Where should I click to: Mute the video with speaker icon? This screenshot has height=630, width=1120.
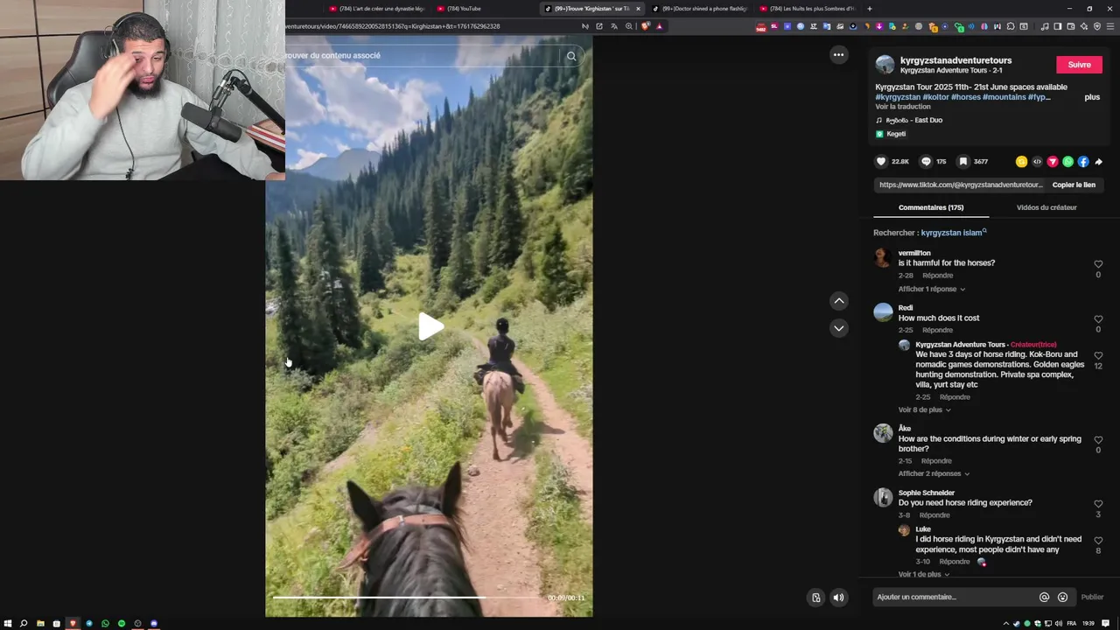[x=838, y=598]
